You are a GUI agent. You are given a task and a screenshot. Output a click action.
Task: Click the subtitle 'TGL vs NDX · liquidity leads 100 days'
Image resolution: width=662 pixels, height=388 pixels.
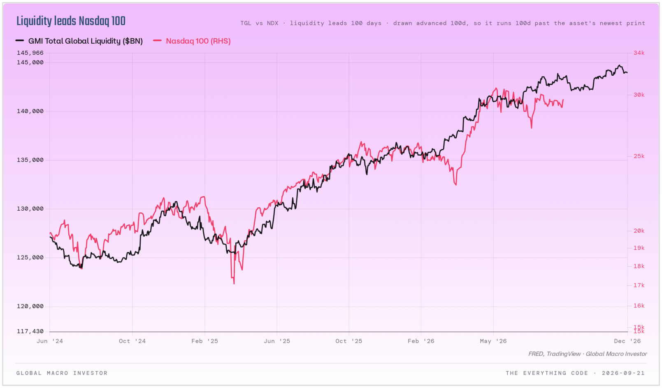point(311,23)
